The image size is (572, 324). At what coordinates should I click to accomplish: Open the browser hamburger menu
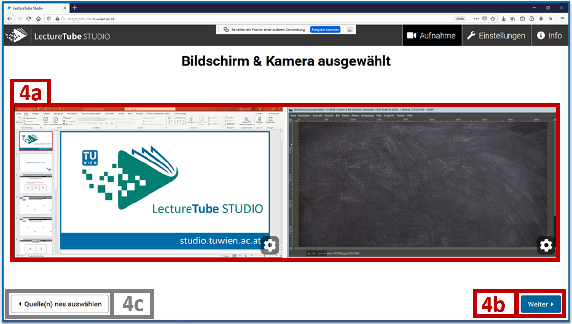coord(562,19)
